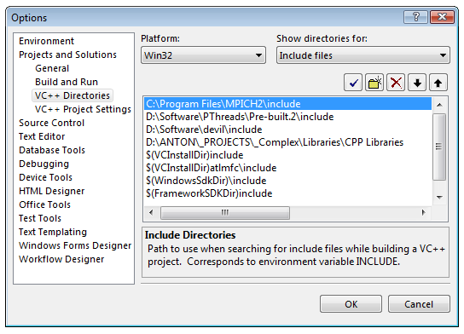464x334 pixels.
Task: Click the directory list vertical scrollbar thumb
Action: [x=439, y=147]
